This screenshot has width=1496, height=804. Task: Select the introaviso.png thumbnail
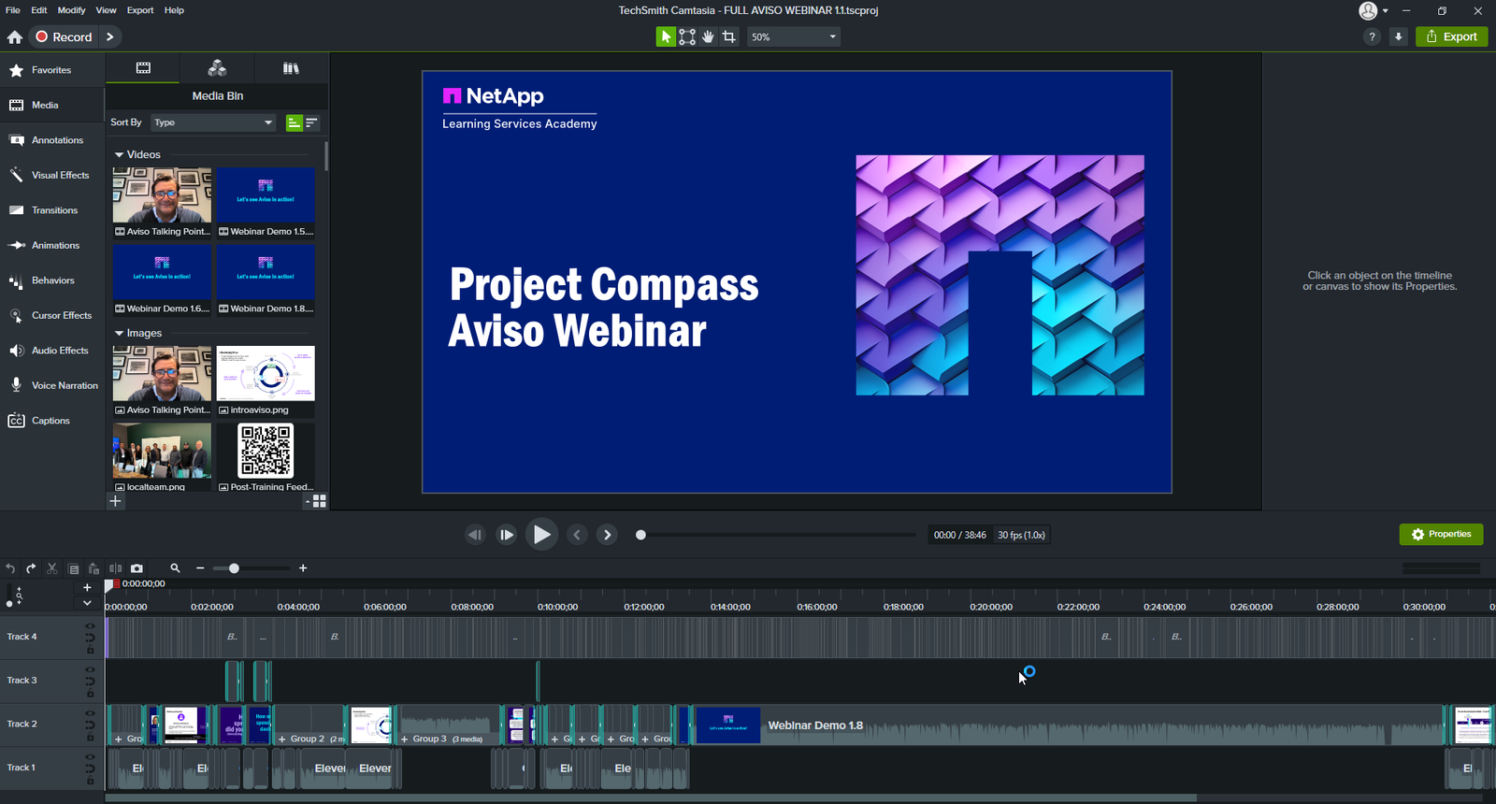point(266,374)
